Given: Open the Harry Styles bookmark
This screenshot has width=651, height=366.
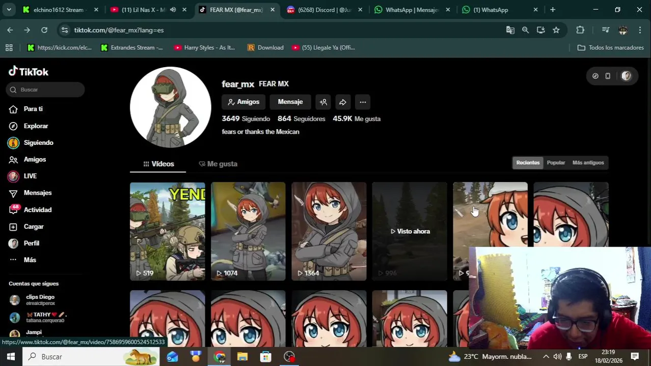Looking at the screenshot, I should pyautogui.click(x=204, y=47).
